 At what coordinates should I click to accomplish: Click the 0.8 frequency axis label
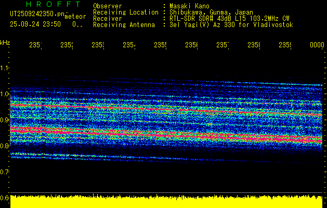[4, 146]
